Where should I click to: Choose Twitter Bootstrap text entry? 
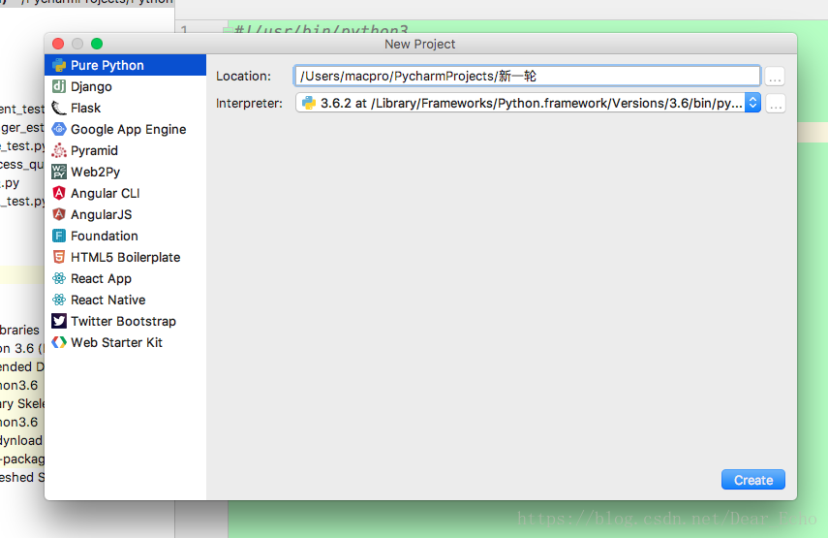click(x=124, y=321)
